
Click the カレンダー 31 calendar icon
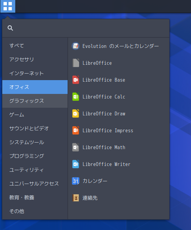point(76,181)
